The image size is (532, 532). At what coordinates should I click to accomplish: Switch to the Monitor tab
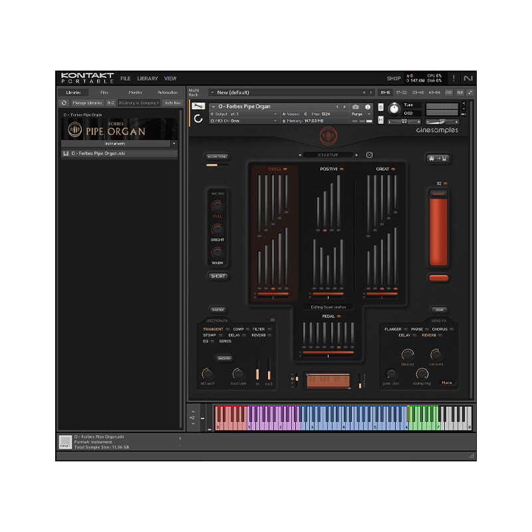135,92
